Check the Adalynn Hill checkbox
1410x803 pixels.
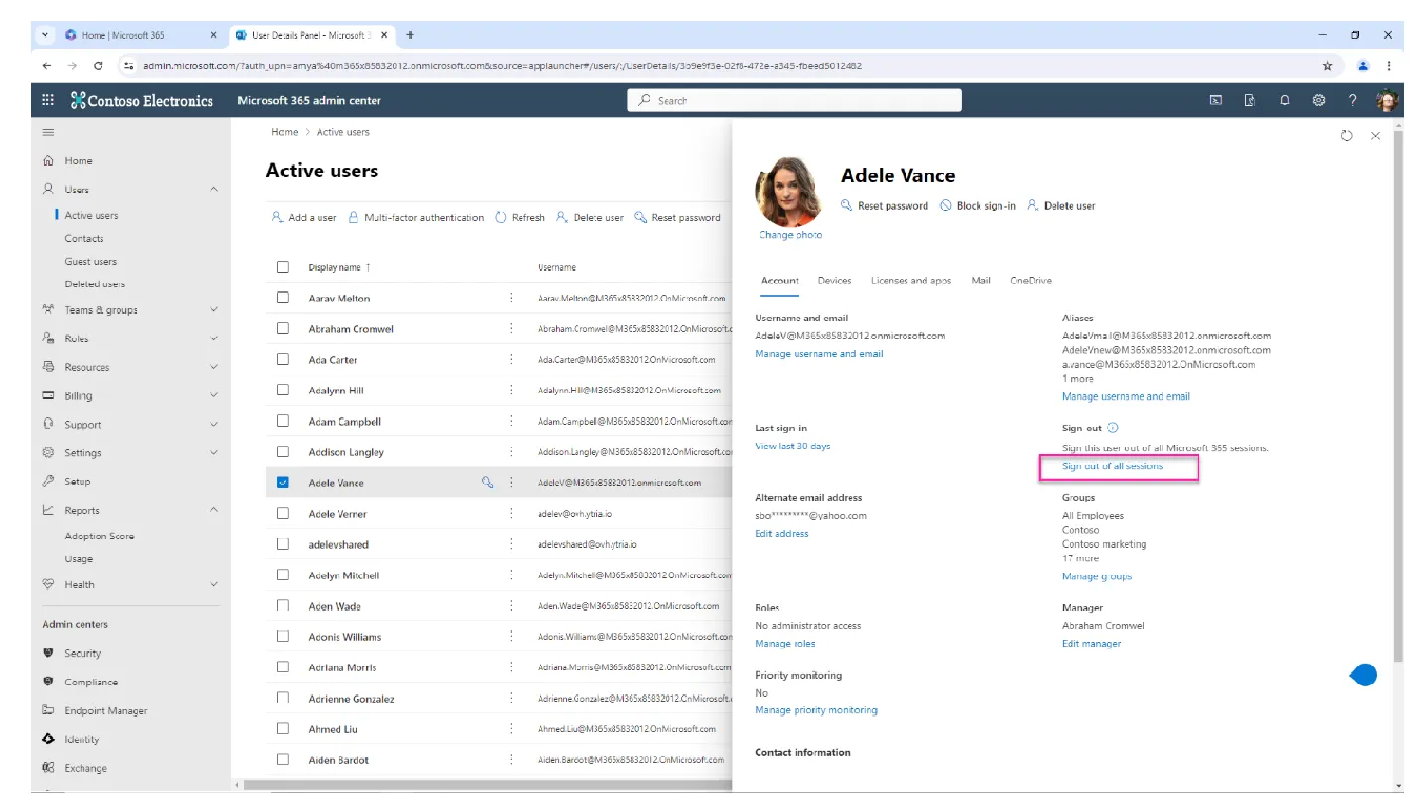point(283,390)
